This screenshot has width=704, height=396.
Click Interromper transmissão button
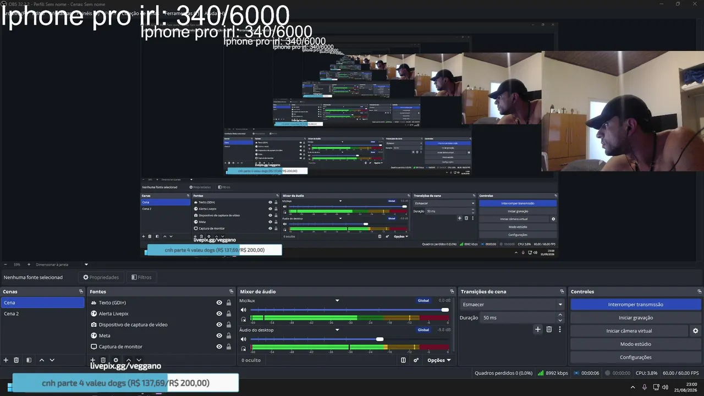[x=636, y=305]
